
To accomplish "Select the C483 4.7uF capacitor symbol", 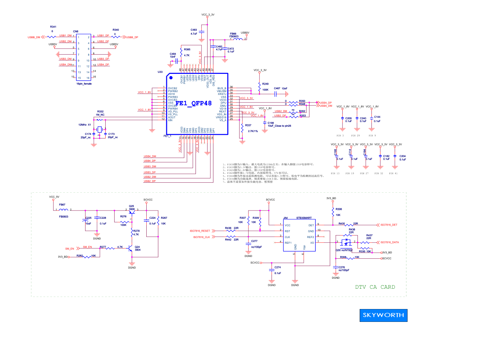I will (x=202, y=32).
